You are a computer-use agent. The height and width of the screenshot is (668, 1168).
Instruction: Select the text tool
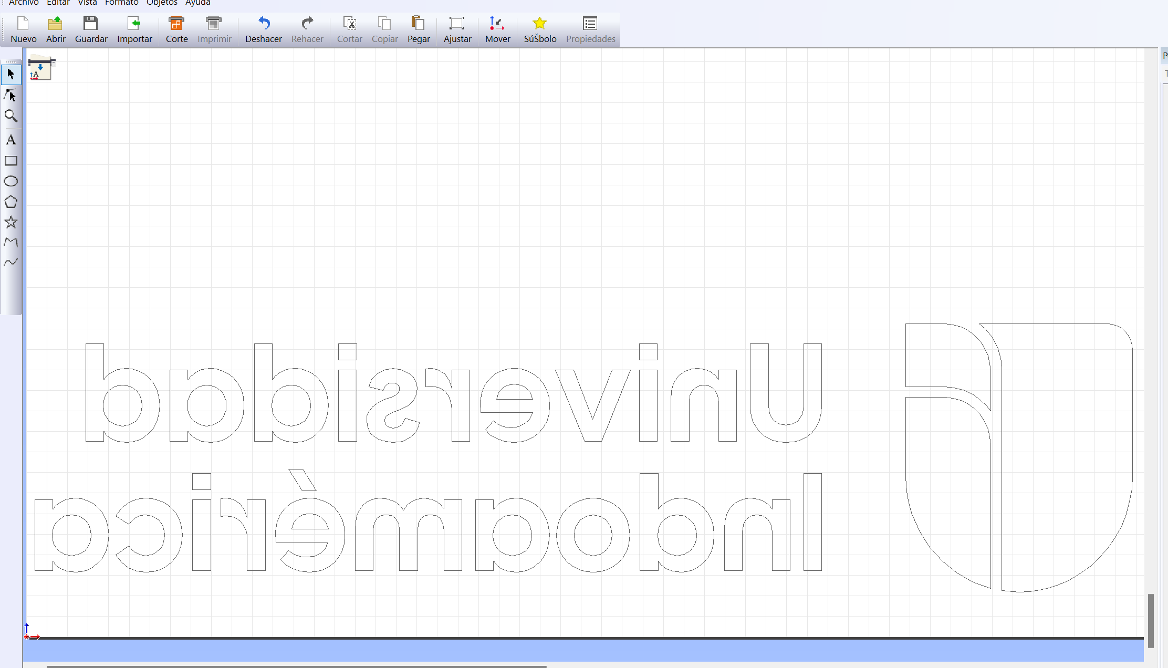pos(11,140)
